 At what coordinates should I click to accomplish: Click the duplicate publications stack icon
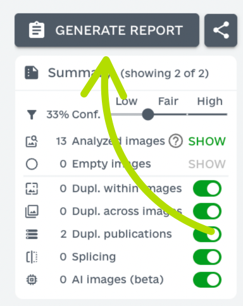[32, 234]
